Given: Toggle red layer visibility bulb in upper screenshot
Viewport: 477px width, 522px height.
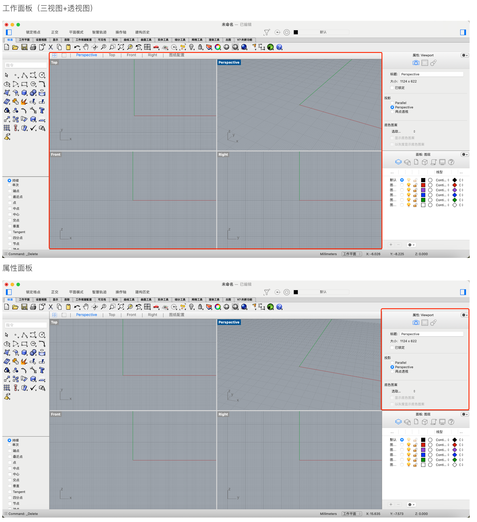Looking at the screenshot, I should 408,185.
